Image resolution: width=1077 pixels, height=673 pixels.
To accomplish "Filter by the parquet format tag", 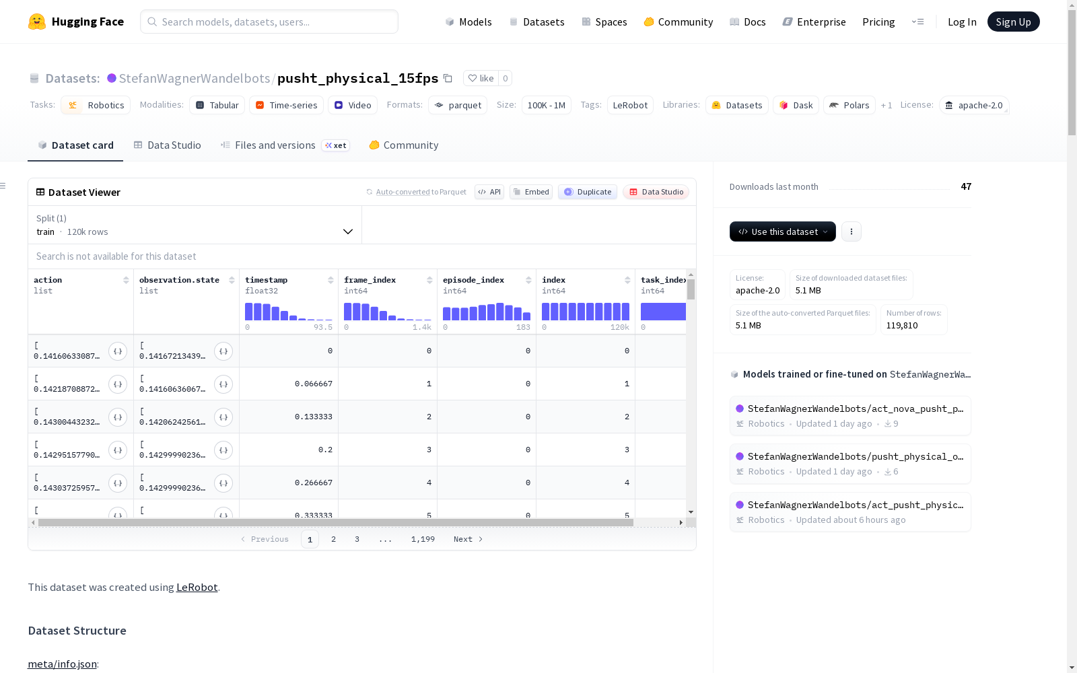I will click(x=458, y=105).
